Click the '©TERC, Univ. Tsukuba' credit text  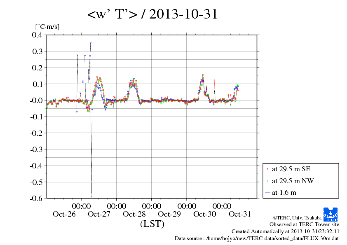point(297,217)
